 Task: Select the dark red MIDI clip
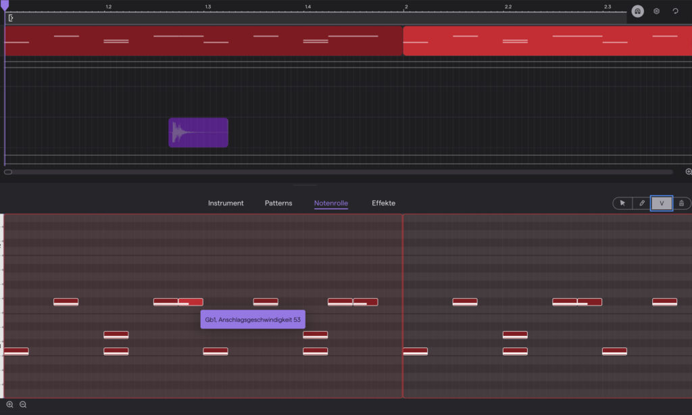(x=203, y=41)
